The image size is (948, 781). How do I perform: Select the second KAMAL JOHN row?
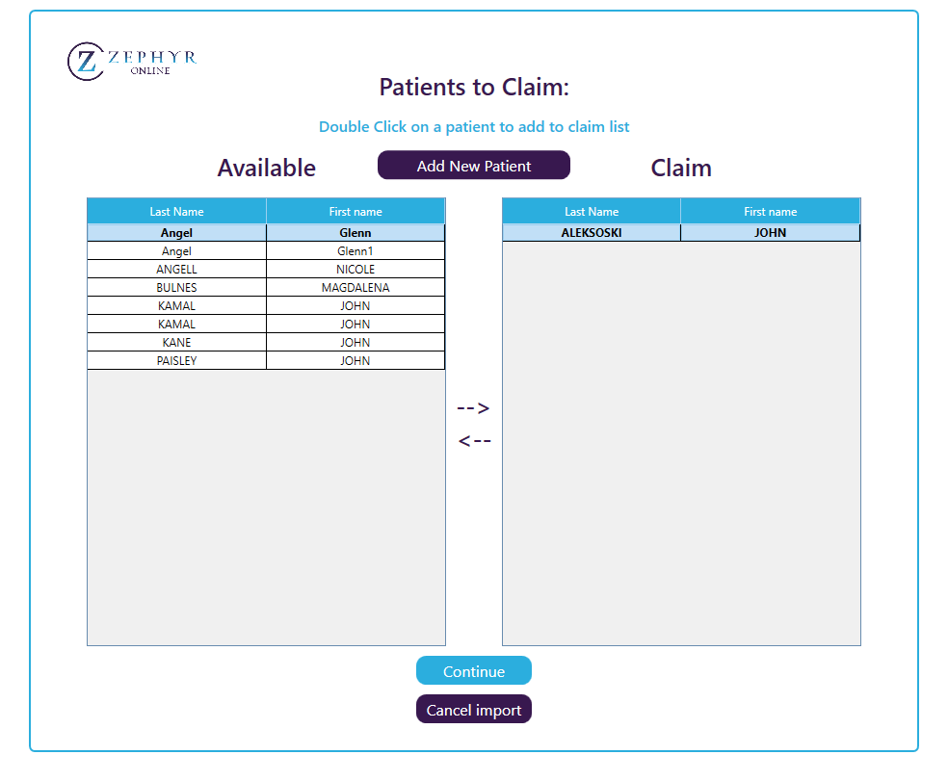coord(176,325)
